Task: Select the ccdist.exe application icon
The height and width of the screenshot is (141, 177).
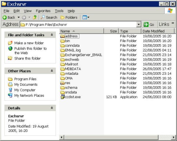Action: tap(62, 97)
